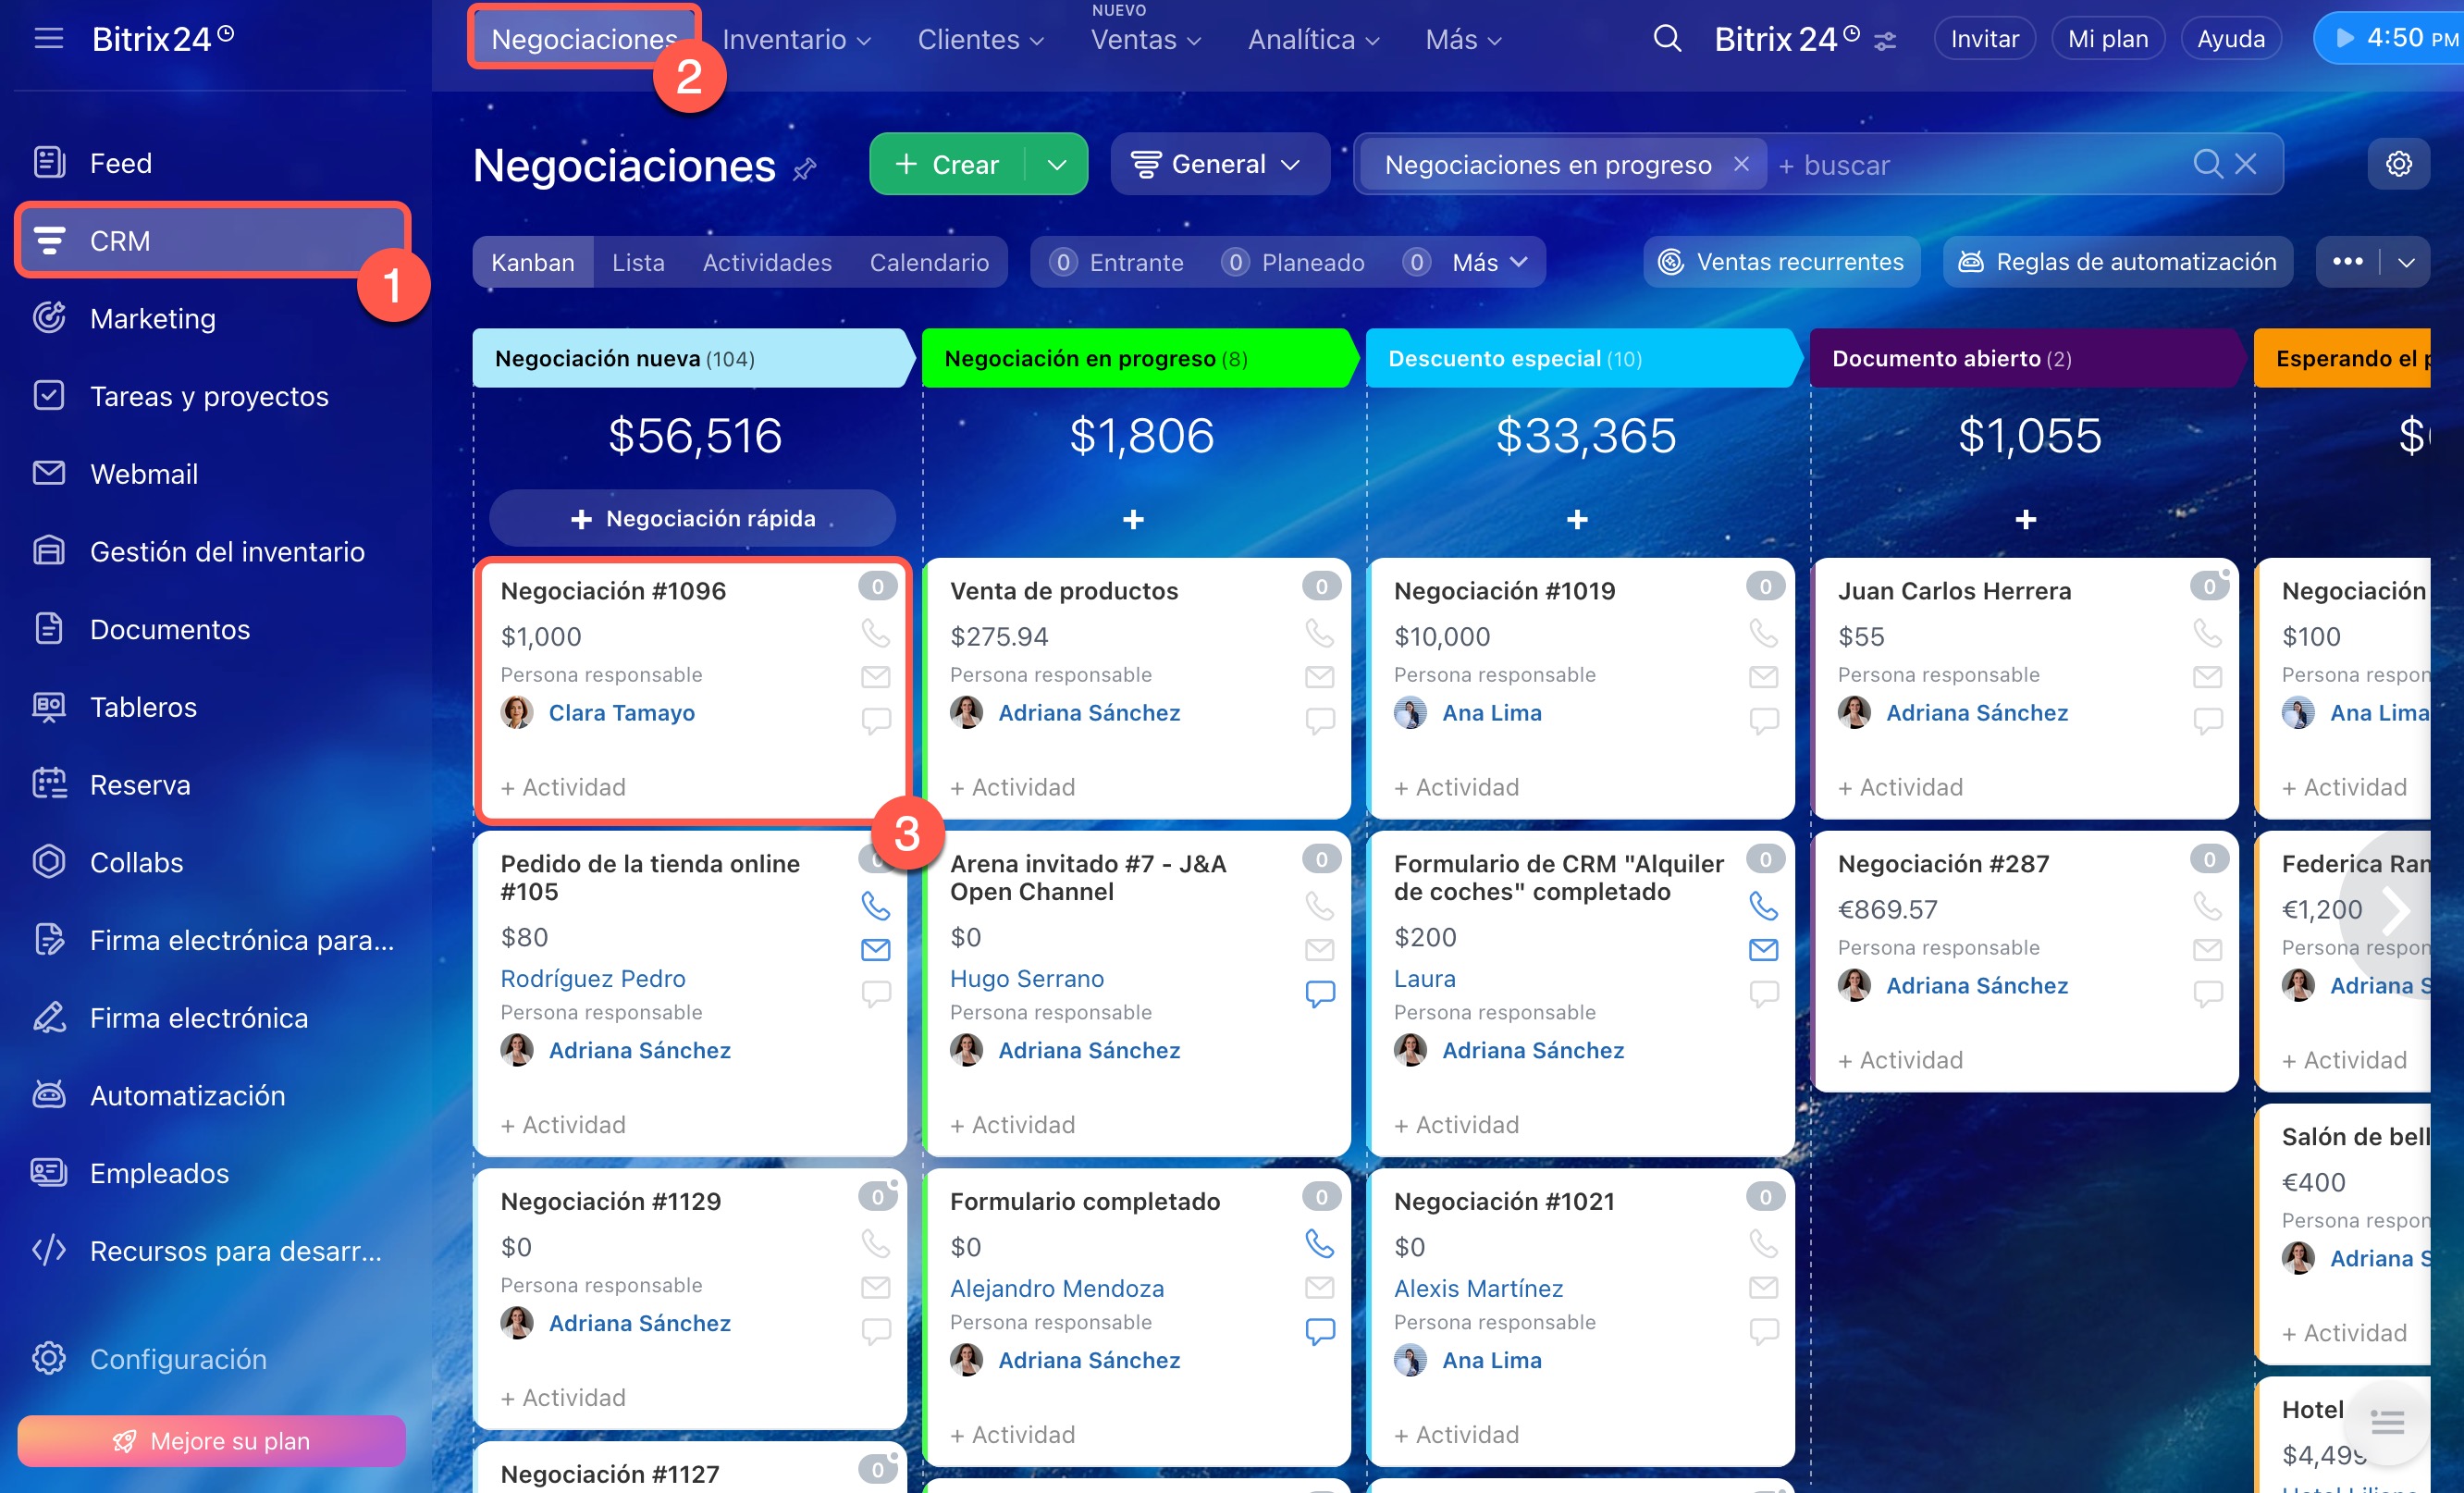Click the hamburger menu icon beside the Bitrix24 logo
The image size is (2464, 1493).
[48, 39]
